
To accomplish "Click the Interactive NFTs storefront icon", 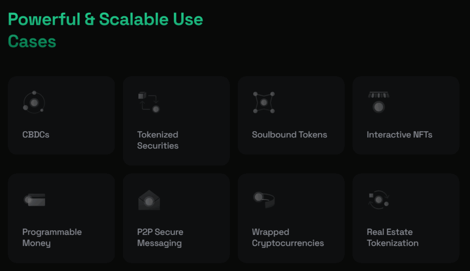I will 378,102.
